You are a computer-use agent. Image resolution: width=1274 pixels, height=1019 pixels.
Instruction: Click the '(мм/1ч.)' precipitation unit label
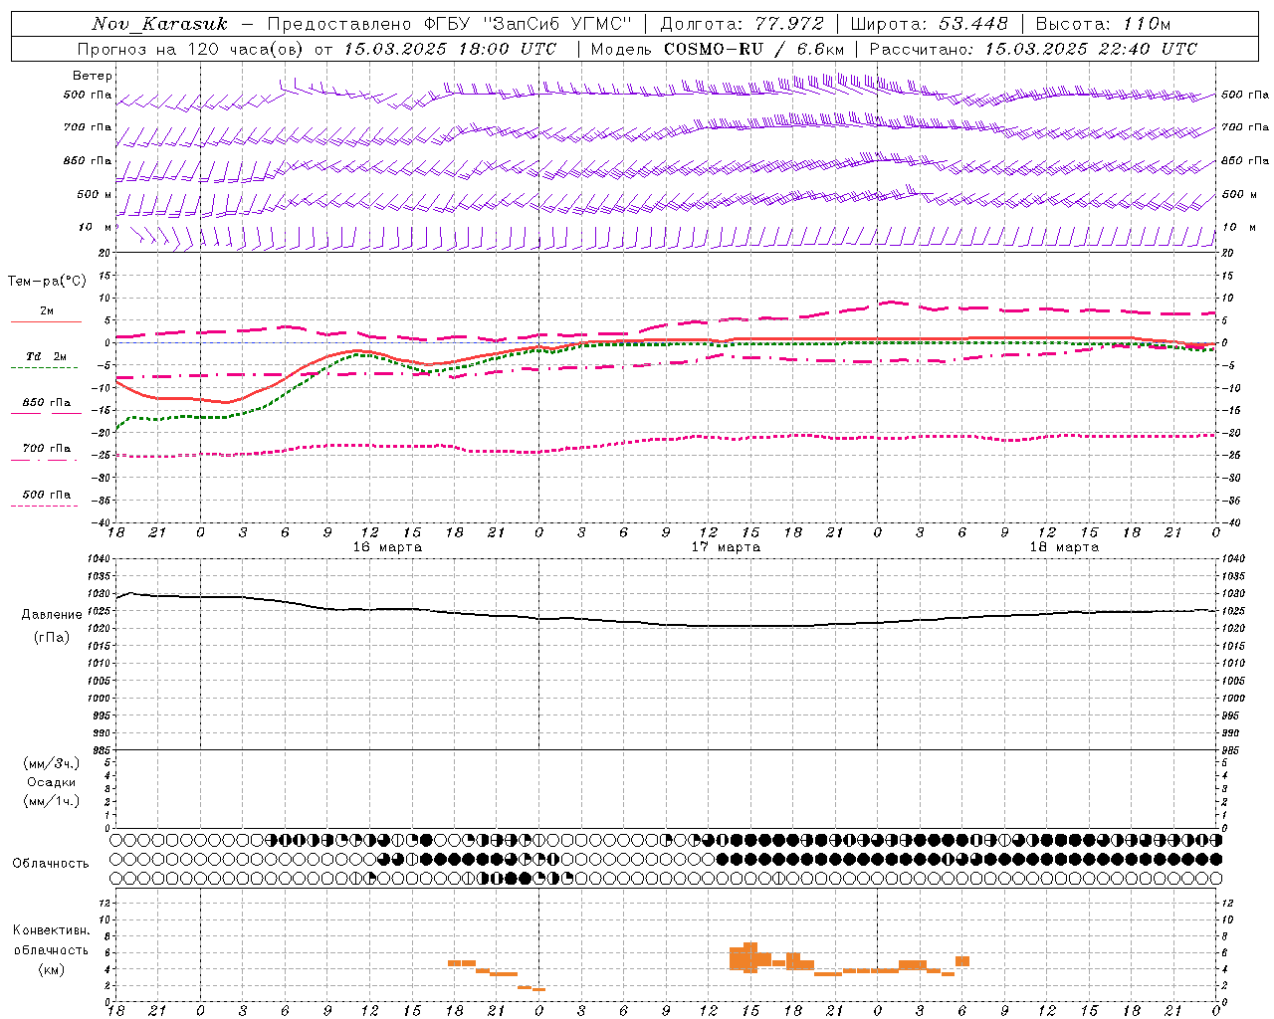click(52, 801)
